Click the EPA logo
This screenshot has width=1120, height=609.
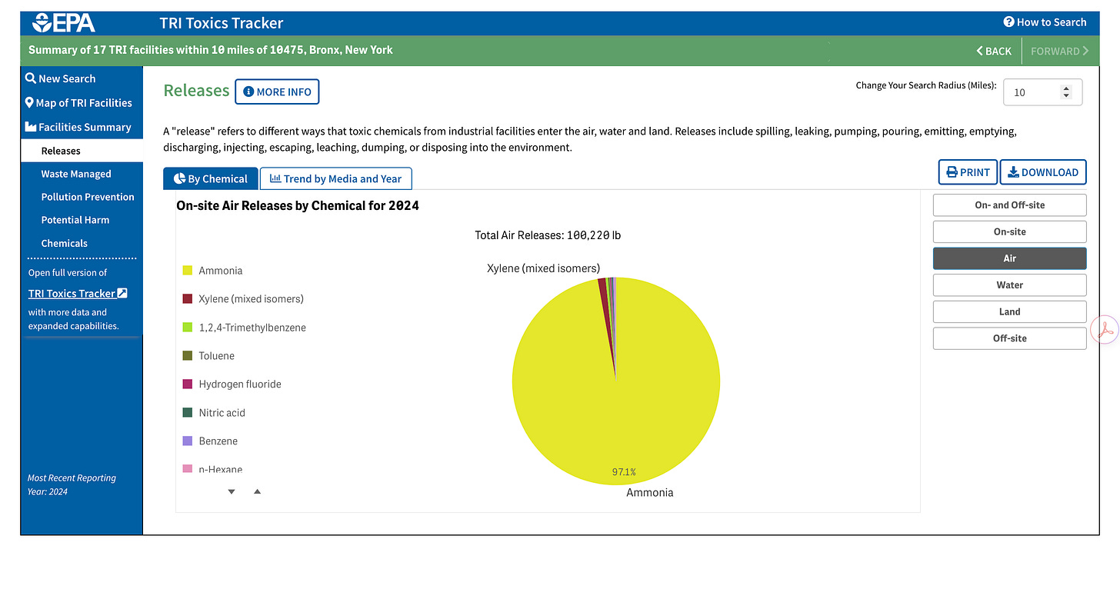pyautogui.click(x=63, y=22)
